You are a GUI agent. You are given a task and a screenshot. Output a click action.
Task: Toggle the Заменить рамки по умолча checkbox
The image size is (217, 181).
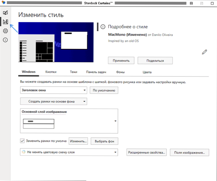click(22, 141)
